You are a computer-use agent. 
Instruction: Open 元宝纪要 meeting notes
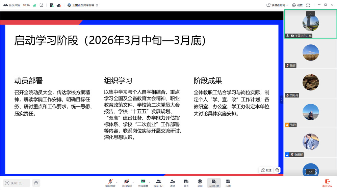click(214, 183)
